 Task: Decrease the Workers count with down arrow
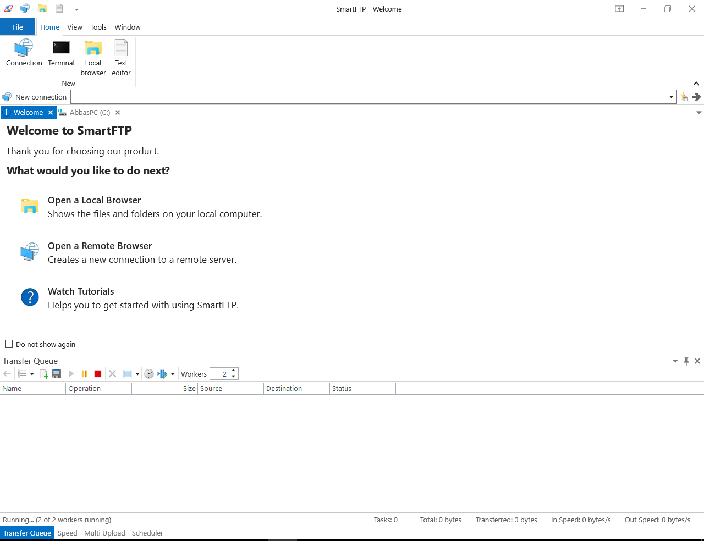(x=234, y=377)
